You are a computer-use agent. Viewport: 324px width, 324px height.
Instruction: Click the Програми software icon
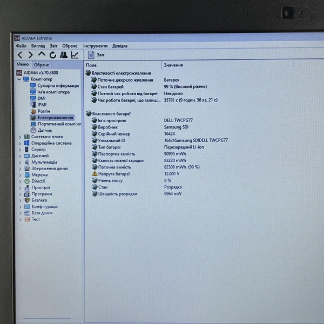tap(27, 194)
